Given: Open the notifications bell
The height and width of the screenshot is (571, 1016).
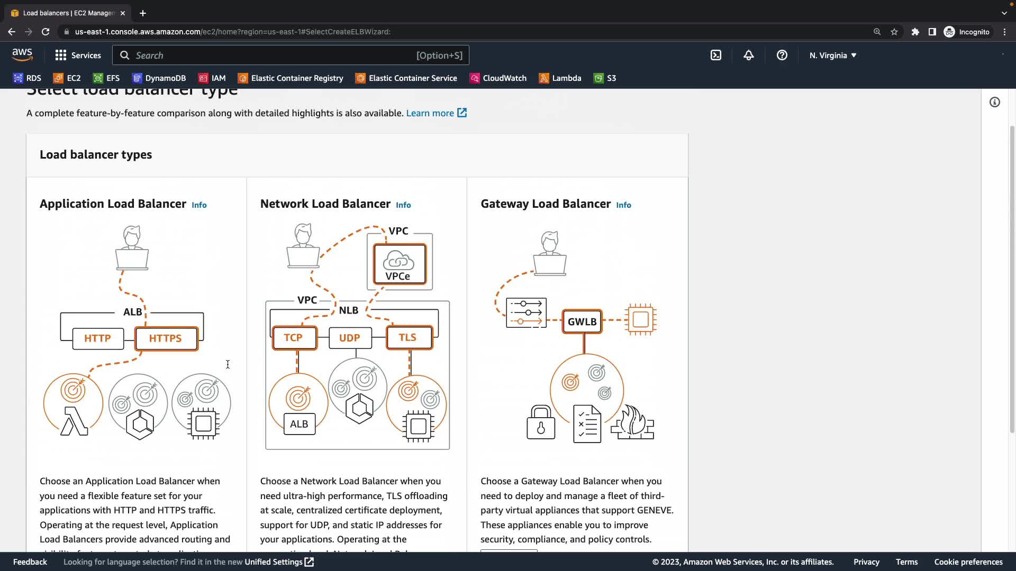Looking at the screenshot, I should pyautogui.click(x=748, y=55).
